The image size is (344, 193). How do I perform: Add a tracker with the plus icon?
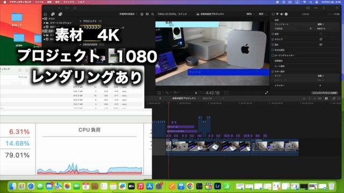320,85
